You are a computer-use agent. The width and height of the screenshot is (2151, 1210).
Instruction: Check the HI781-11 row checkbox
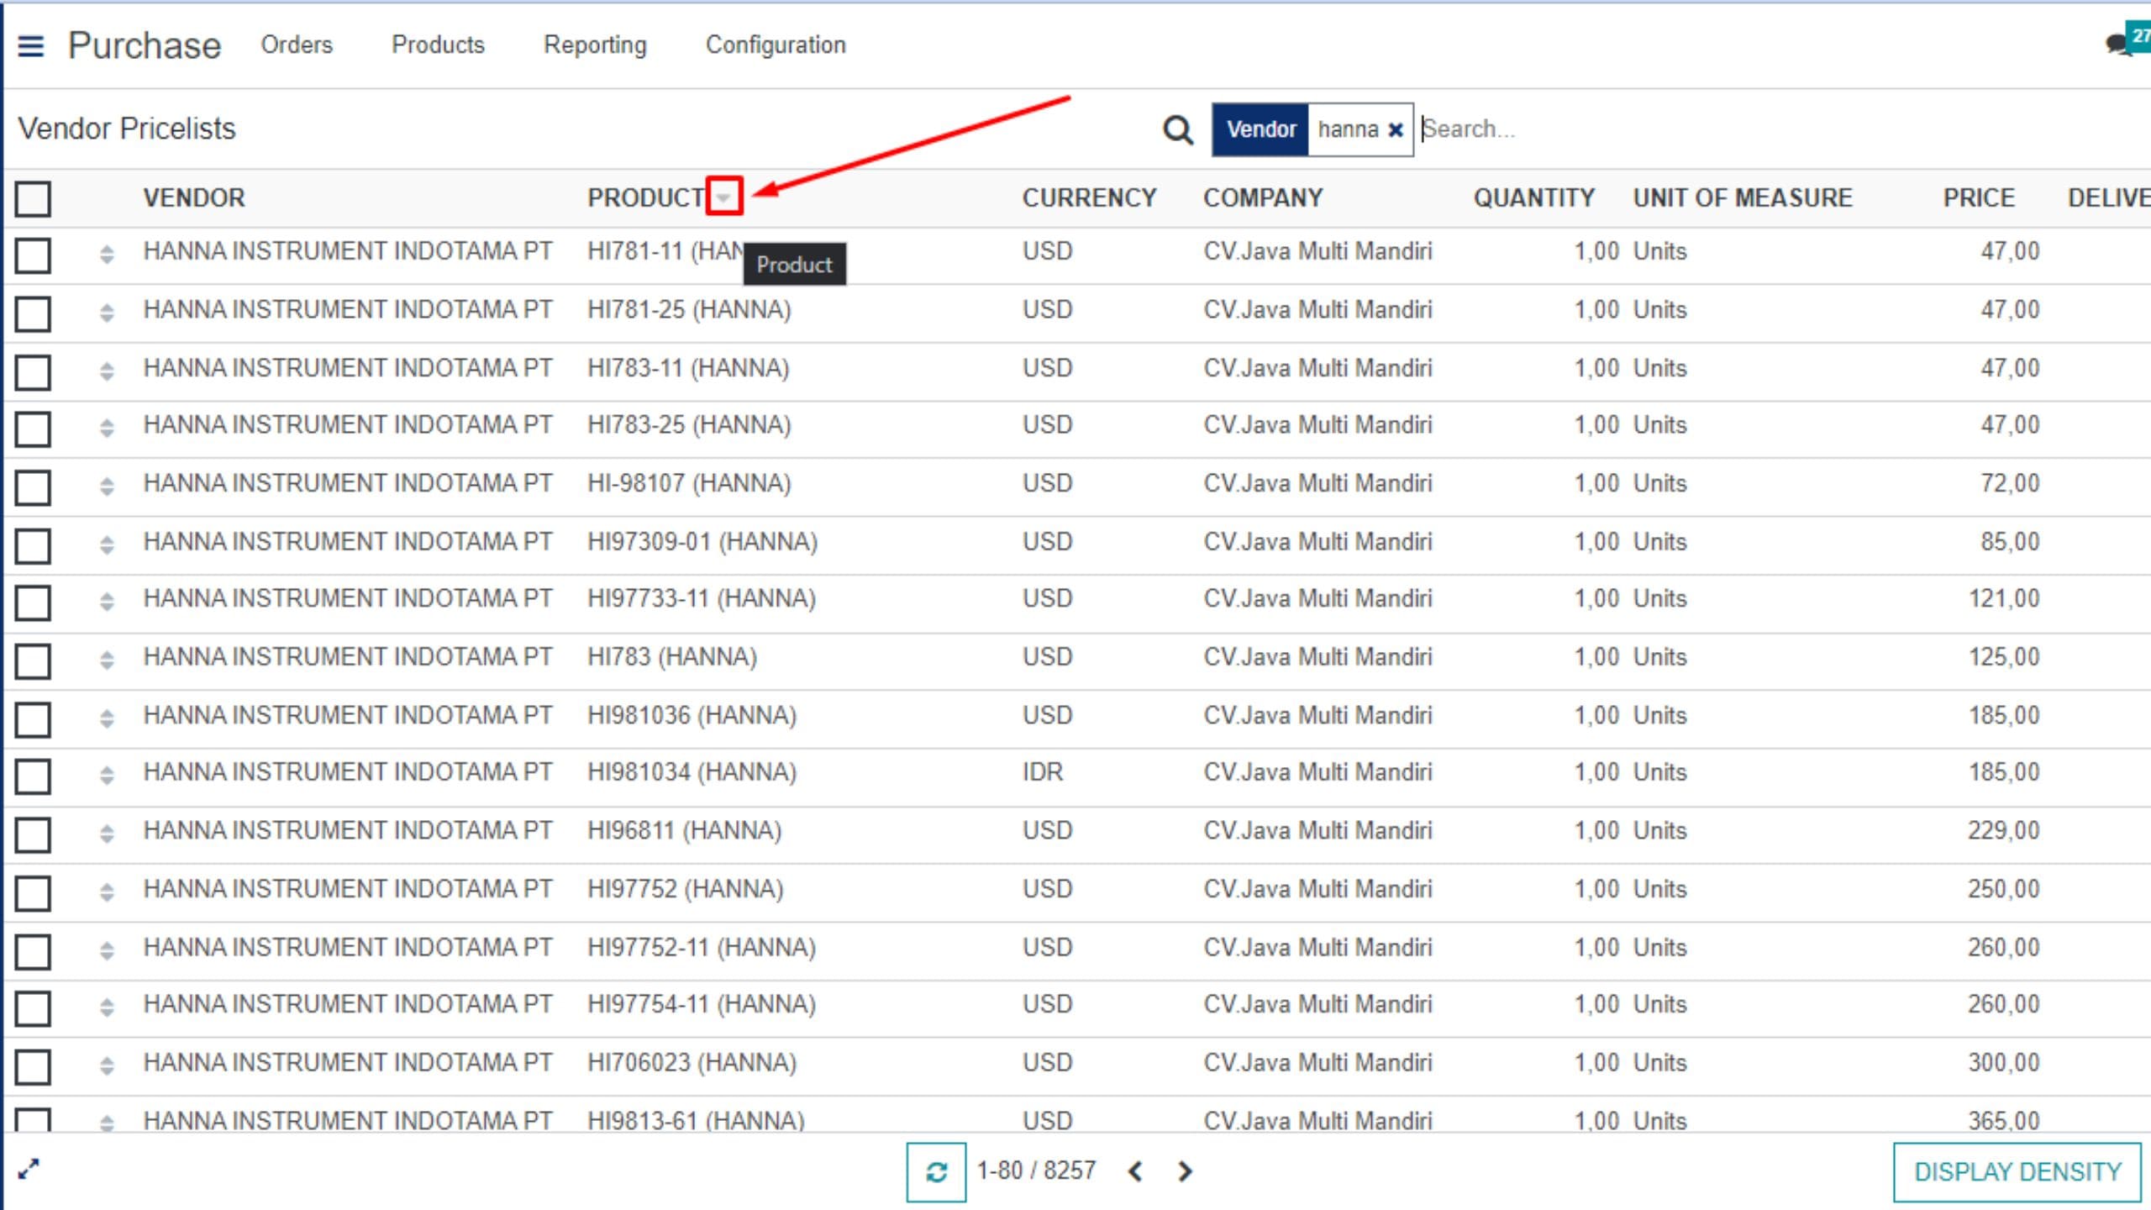tap(33, 255)
